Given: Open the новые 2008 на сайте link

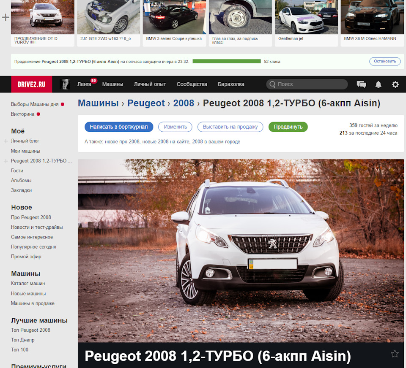Looking at the screenshot, I should click(166, 142).
